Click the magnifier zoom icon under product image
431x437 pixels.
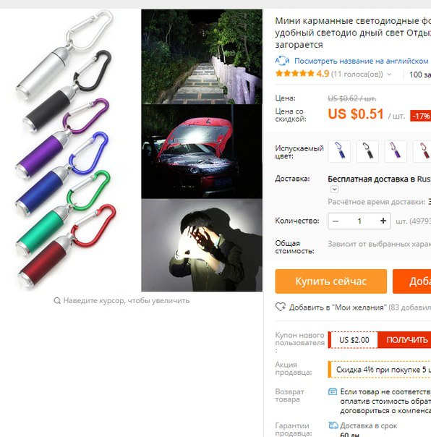57,301
